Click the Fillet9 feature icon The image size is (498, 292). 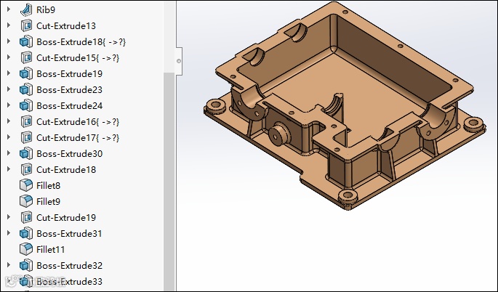pos(26,201)
